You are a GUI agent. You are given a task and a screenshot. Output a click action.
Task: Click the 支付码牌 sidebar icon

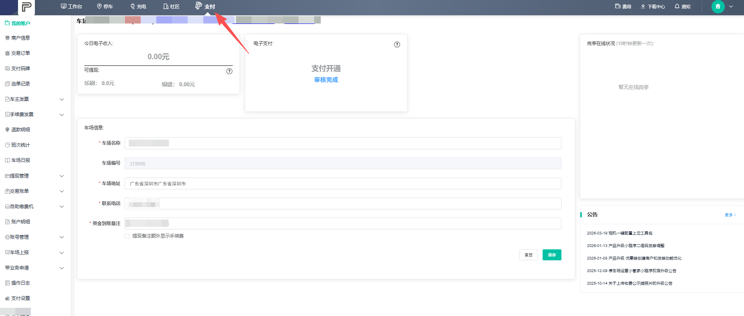tap(7, 69)
